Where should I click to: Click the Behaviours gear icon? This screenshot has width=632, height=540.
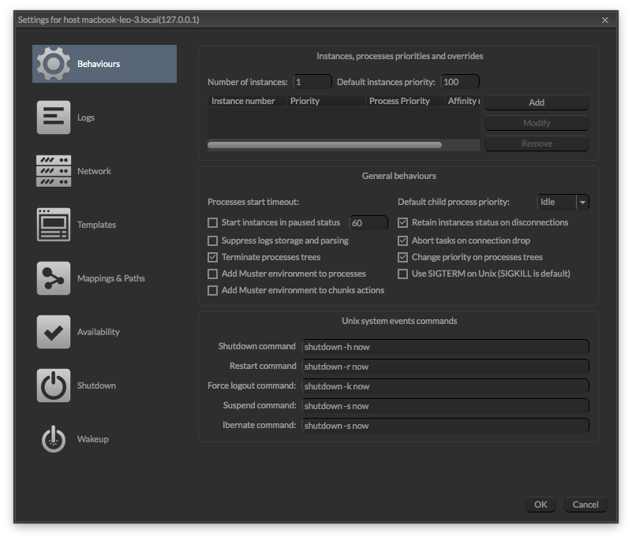(53, 64)
